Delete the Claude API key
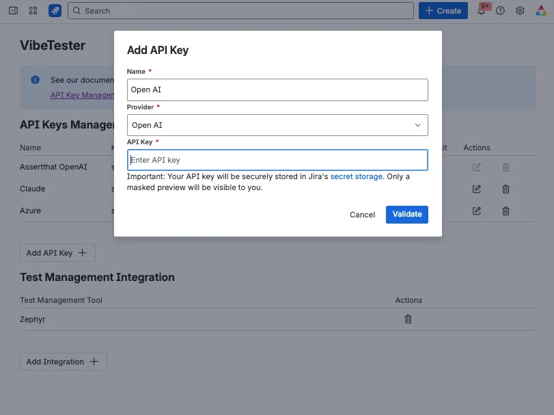Viewport: 554px width, 415px height. tap(505, 189)
